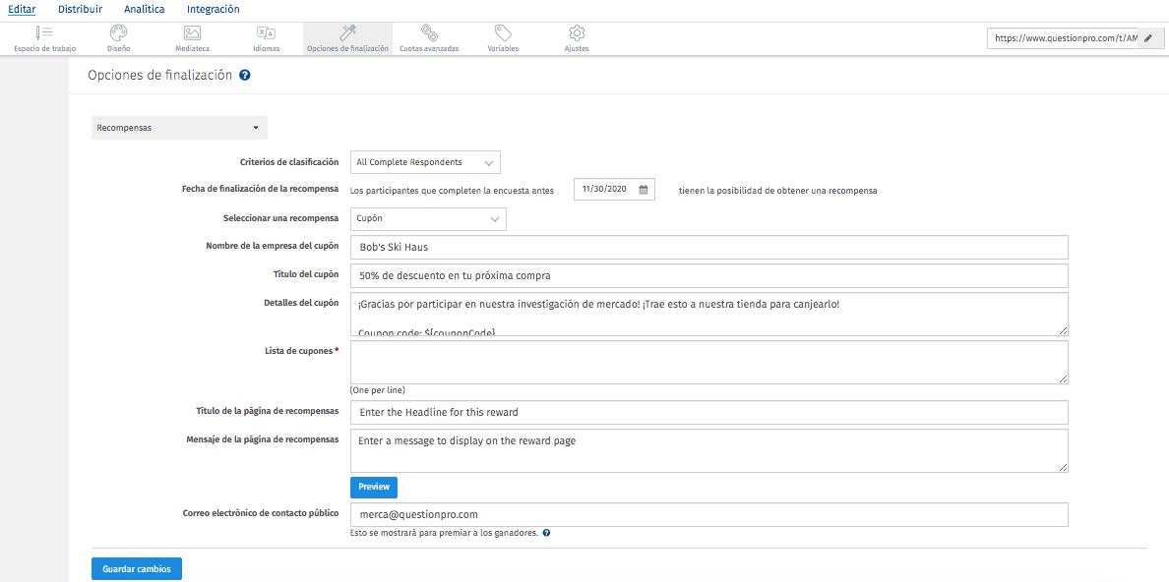Open the date picker calendar icon
This screenshot has width=1169, height=582.
click(x=644, y=190)
